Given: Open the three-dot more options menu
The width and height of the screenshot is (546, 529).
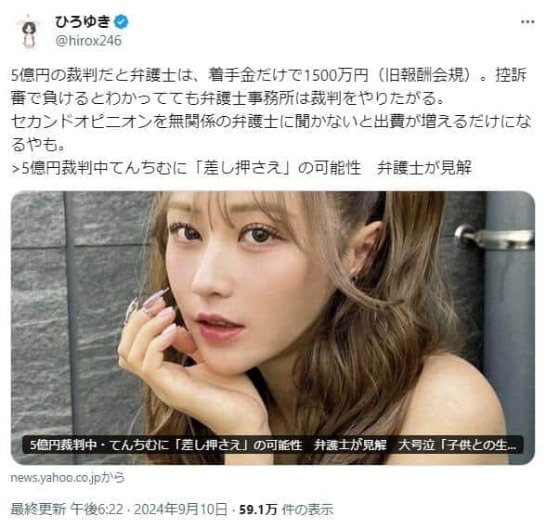Looking at the screenshot, I should click(527, 22).
